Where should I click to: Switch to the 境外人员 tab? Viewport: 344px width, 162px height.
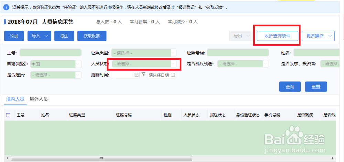pos(39,99)
